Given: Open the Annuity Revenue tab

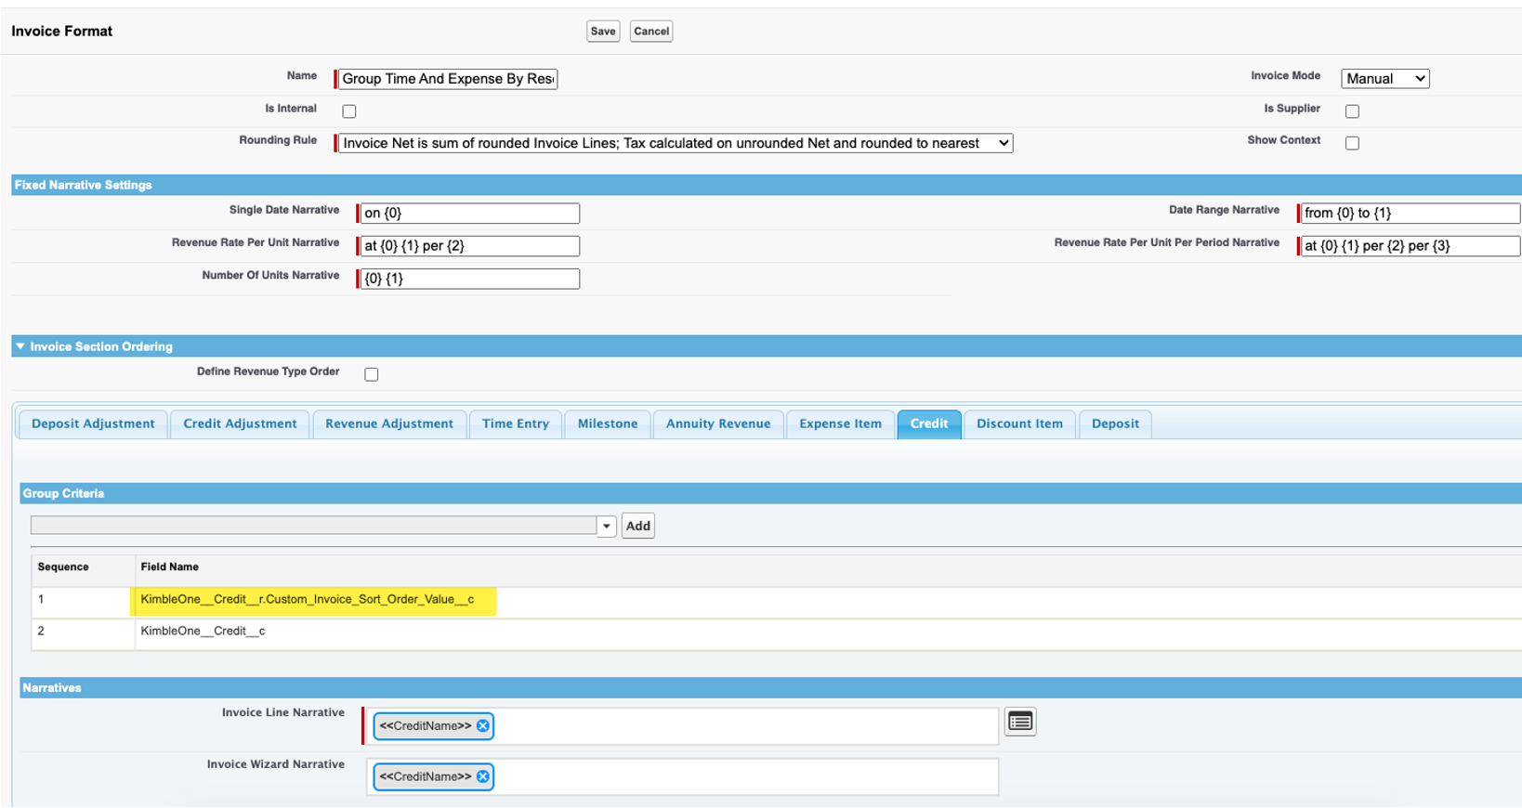Looking at the screenshot, I should [x=718, y=424].
